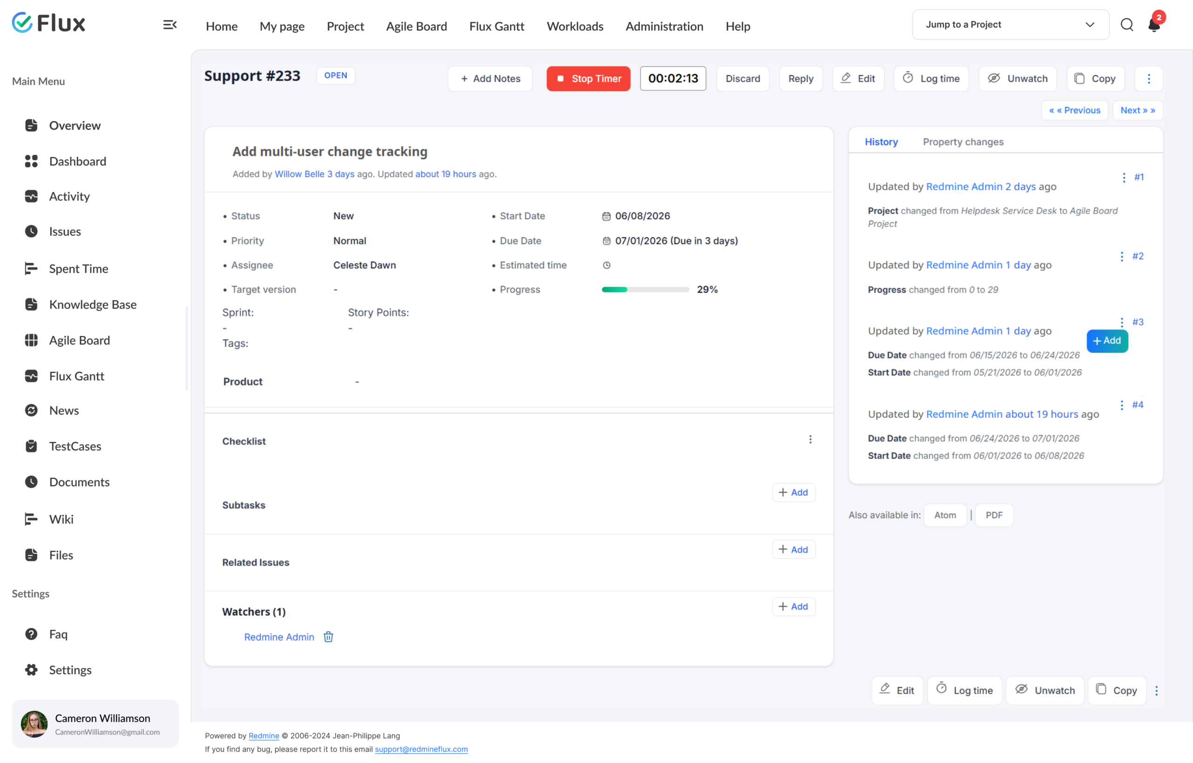The height and width of the screenshot is (763, 1193).
Task: Go to the Next issue
Action: (x=1138, y=110)
